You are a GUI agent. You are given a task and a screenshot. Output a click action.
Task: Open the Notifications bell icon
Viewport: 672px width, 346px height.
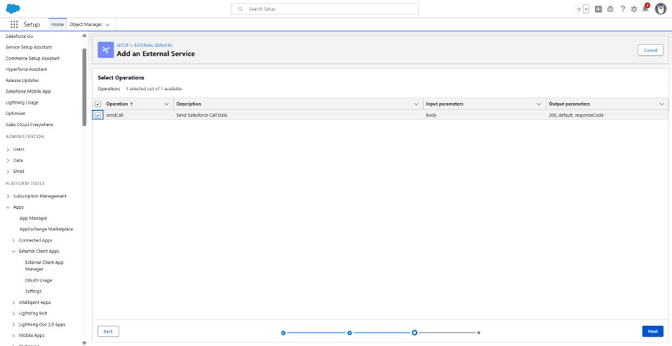pyautogui.click(x=646, y=8)
